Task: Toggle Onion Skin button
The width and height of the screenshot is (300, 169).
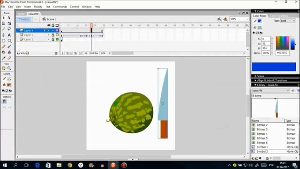Action: click(x=67, y=53)
